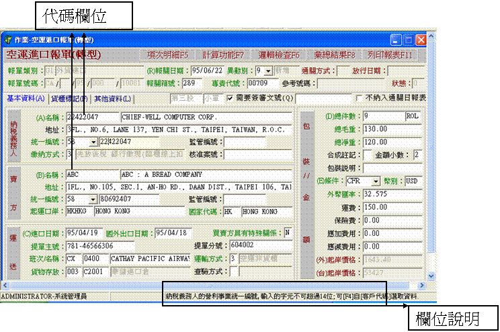Screen dimensions: 500x332
Task: Click the 報關箱號 field 289
Action: pyautogui.click(x=192, y=83)
